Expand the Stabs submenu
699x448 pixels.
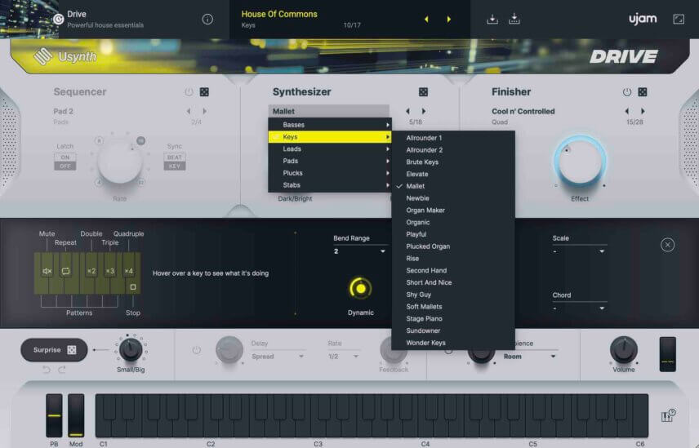(x=329, y=184)
